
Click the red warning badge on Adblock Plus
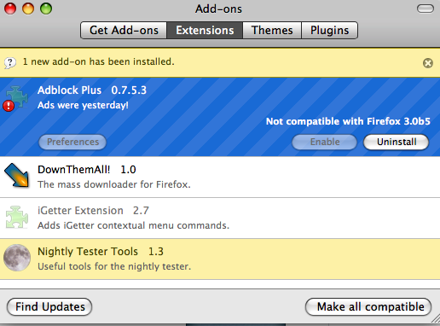tap(9, 106)
